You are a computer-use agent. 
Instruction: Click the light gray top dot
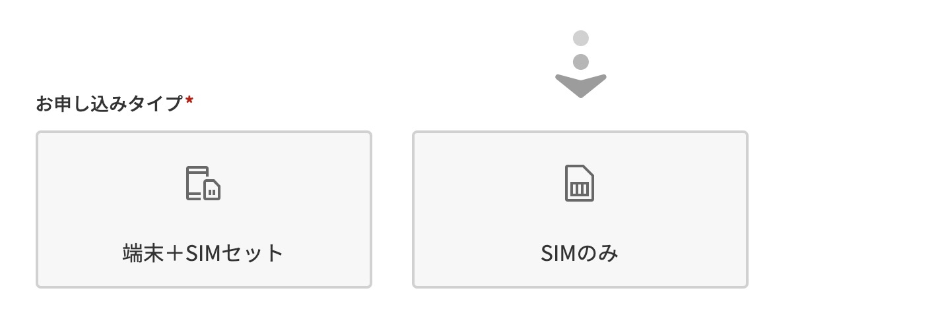[x=581, y=38]
